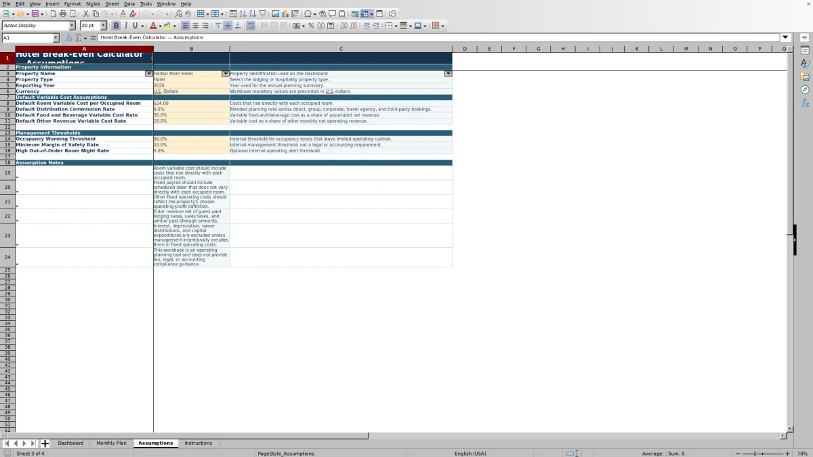Screen dimensions: 813x457
Task: Insert Chart icon in toolbar
Action: point(285,14)
